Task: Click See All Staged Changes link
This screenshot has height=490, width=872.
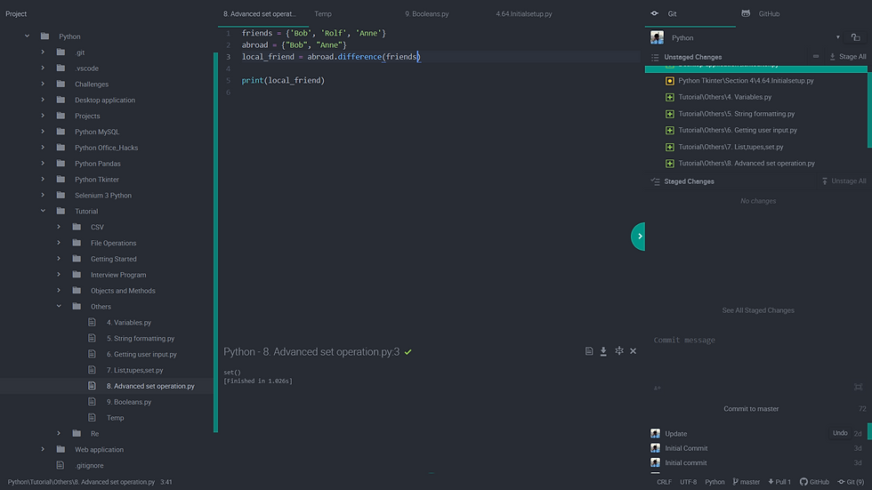Action: 758,310
